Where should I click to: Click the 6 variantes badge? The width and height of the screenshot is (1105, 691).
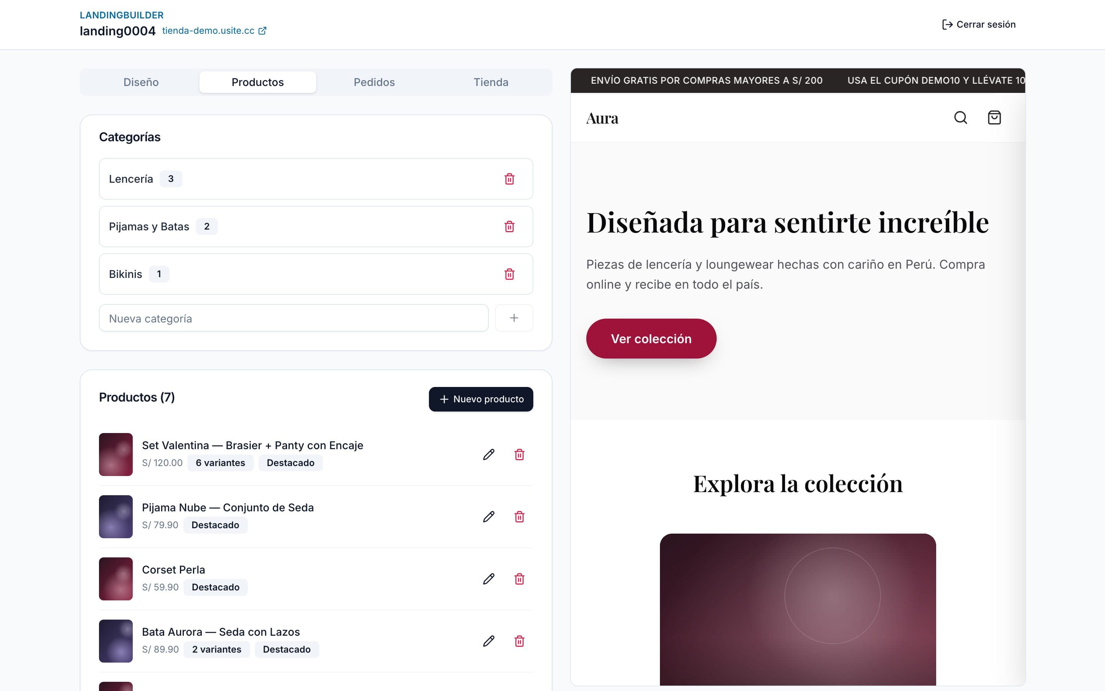221,463
